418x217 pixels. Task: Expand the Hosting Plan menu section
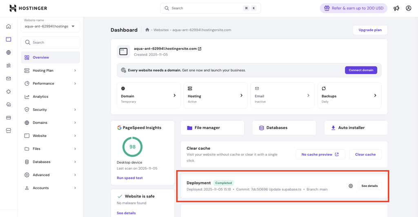pos(50,71)
